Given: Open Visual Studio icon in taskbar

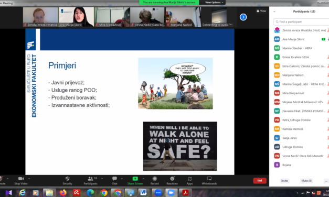Looking at the screenshot, I should pyautogui.click(x=8, y=193).
